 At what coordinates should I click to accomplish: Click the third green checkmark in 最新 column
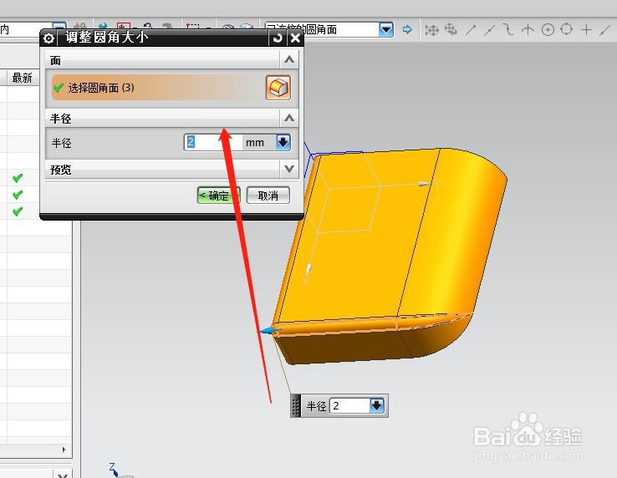[x=18, y=211]
